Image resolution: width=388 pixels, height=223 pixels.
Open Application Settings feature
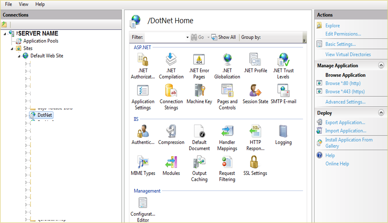(143, 97)
